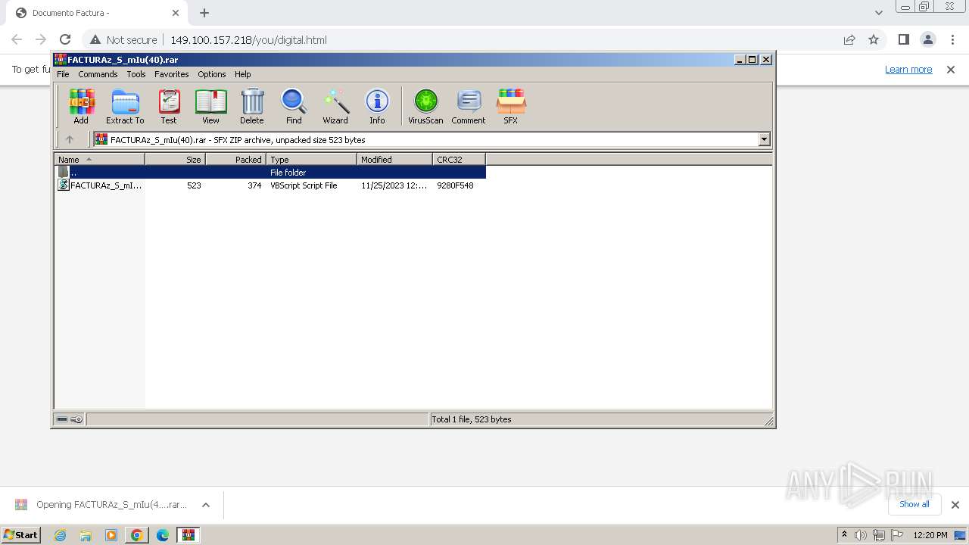Sort by Name column header
This screenshot has height=545, width=969.
point(99,159)
